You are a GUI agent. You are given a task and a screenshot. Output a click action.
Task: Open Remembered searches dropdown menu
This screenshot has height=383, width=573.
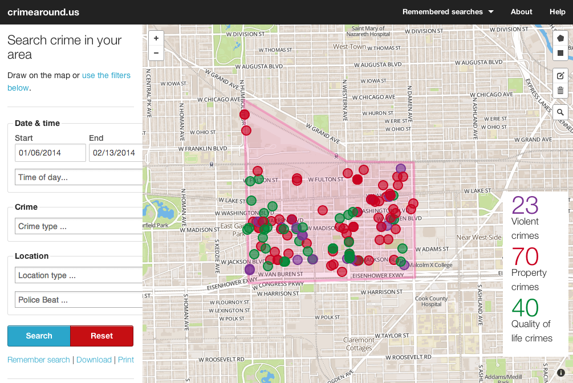[x=448, y=12]
